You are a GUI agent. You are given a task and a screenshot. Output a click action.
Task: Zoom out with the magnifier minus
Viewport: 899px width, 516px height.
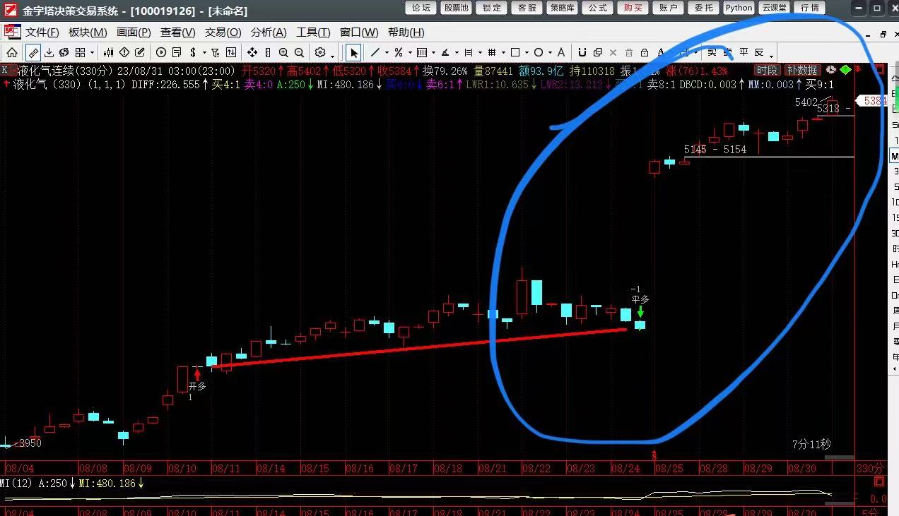coord(299,52)
